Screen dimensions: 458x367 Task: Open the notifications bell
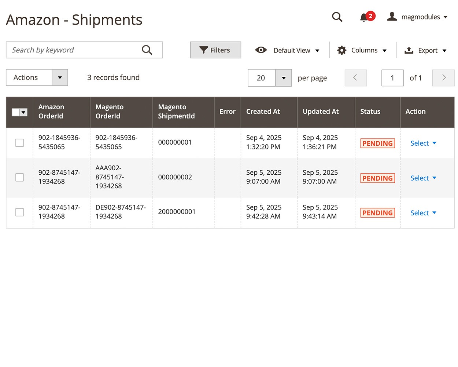[x=363, y=17]
